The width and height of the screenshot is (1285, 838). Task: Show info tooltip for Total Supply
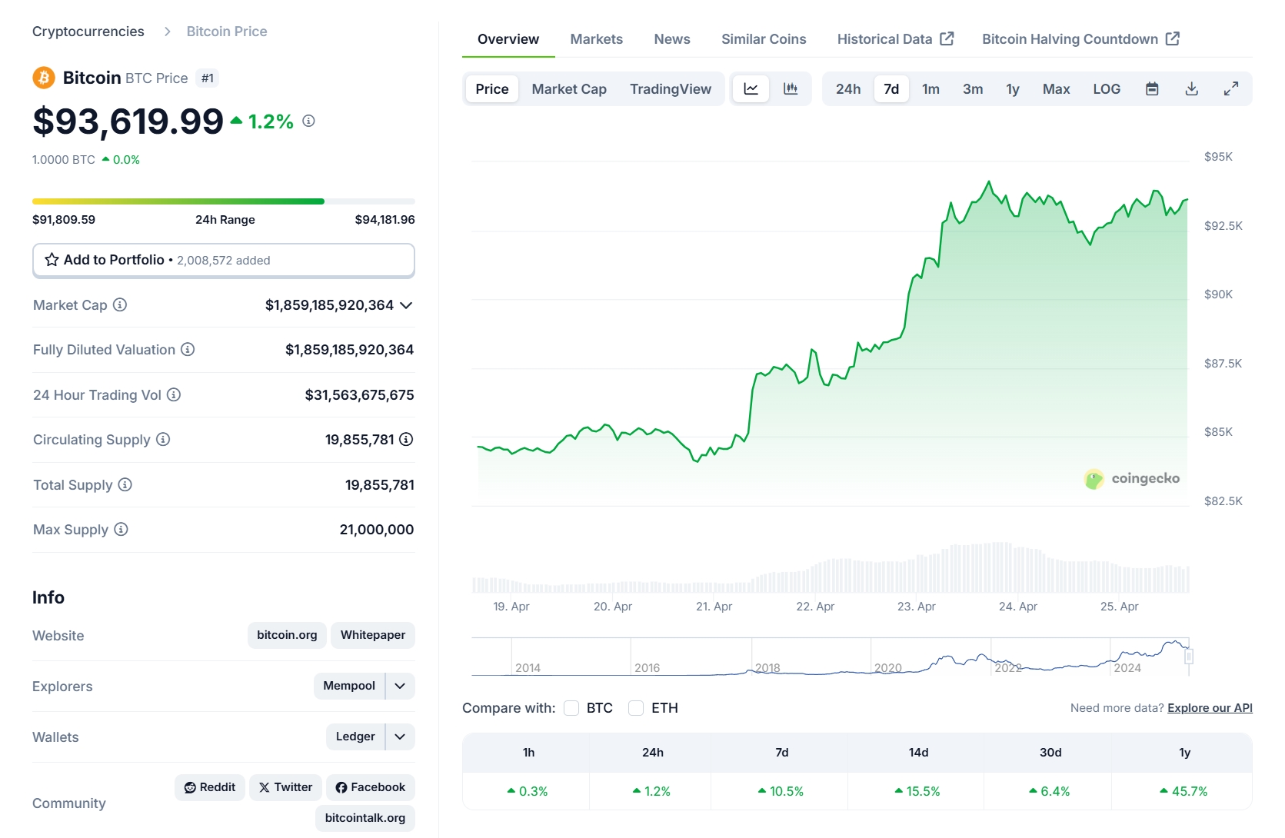tap(125, 484)
